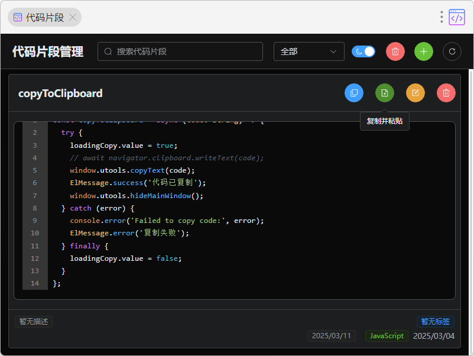Toggle the dark mode switch

pyautogui.click(x=363, y=51)
